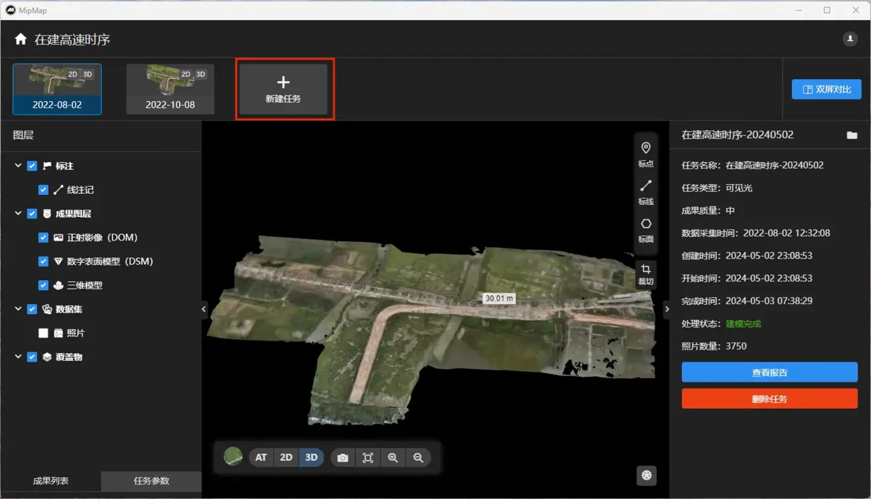
Task: Toggle the 三维模型 layer checkbox
Action: click(44, 285)
